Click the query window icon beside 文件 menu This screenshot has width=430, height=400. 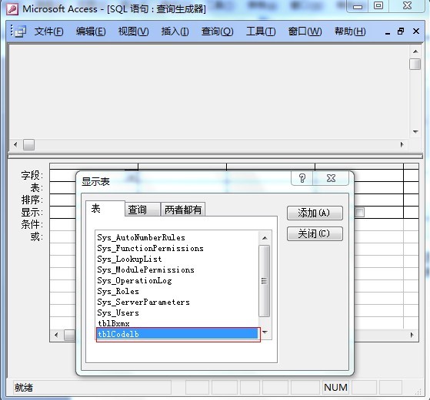pyautogui.click(x=21, y=31)
